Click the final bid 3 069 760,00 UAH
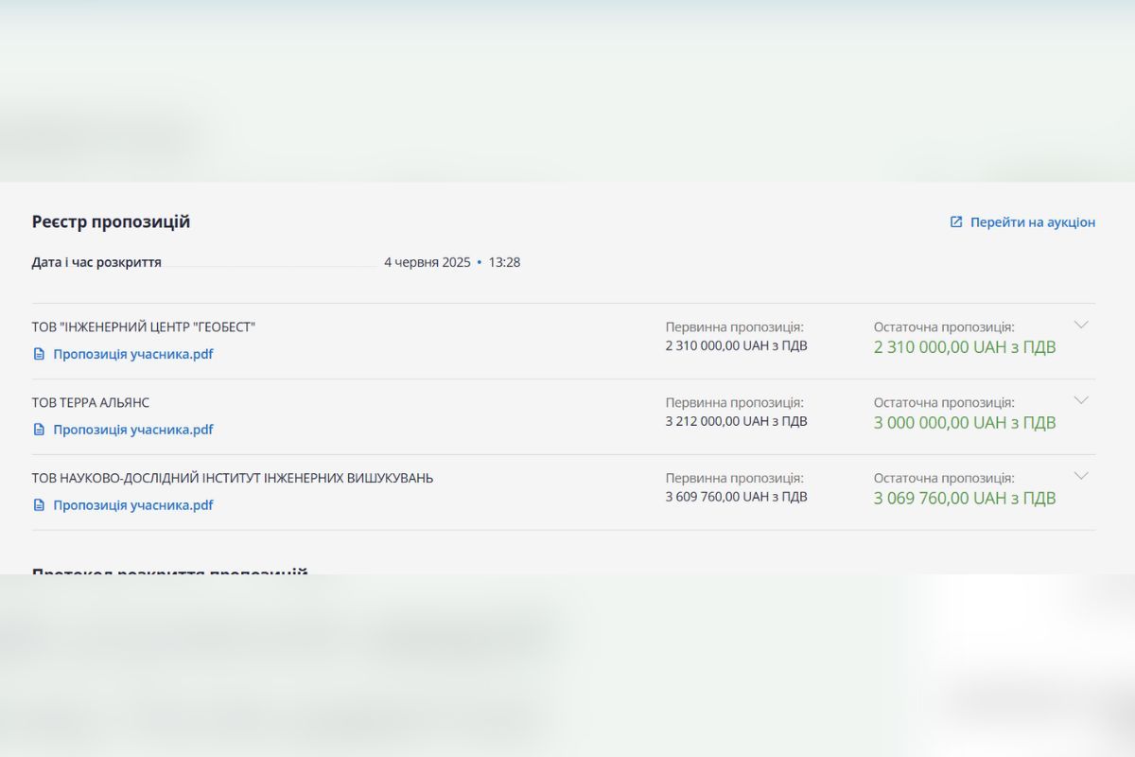 [x=964, y=499]
